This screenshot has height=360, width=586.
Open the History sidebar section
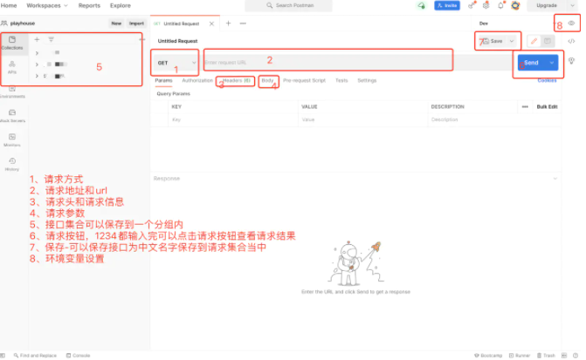tap(12, 164)
